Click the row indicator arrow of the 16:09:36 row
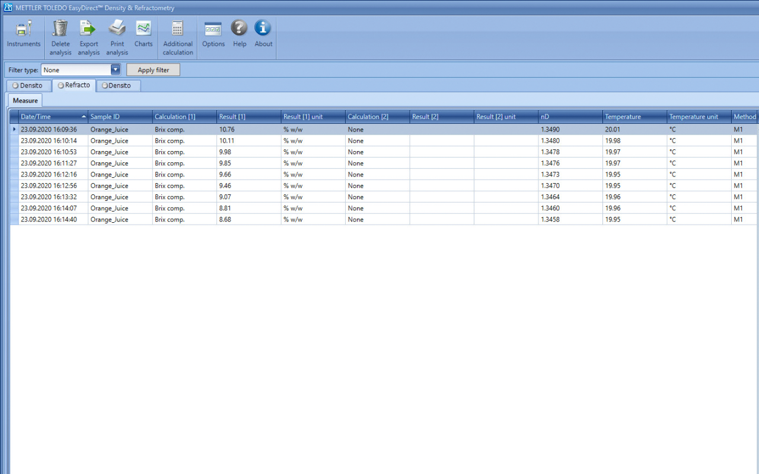 pos(14,129)
